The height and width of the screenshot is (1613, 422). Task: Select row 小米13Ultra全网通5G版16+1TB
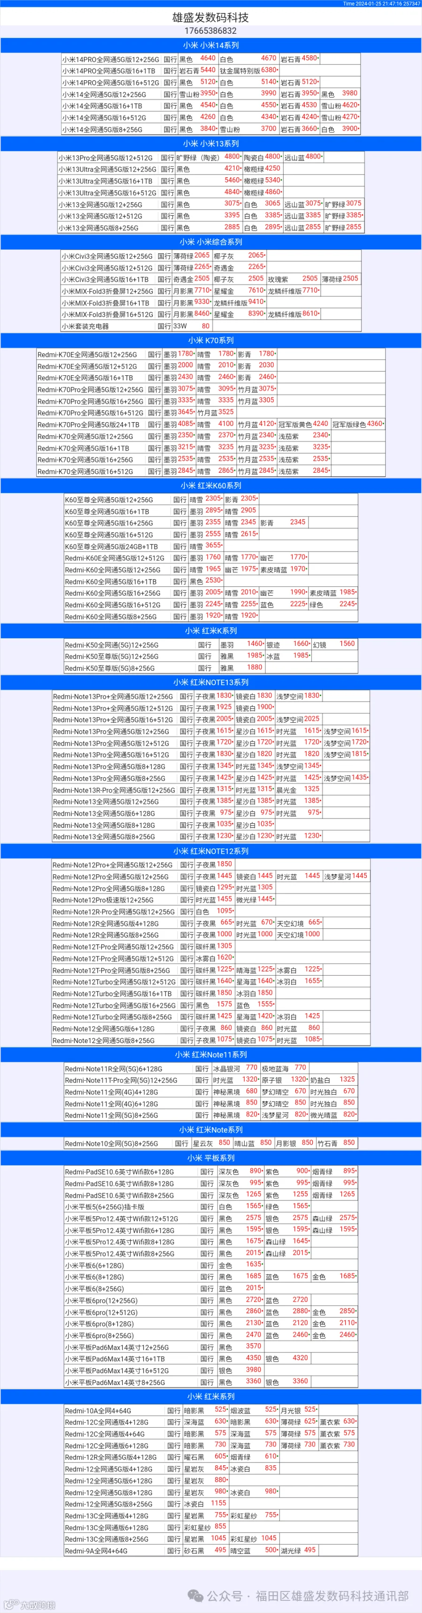point(211,180)
